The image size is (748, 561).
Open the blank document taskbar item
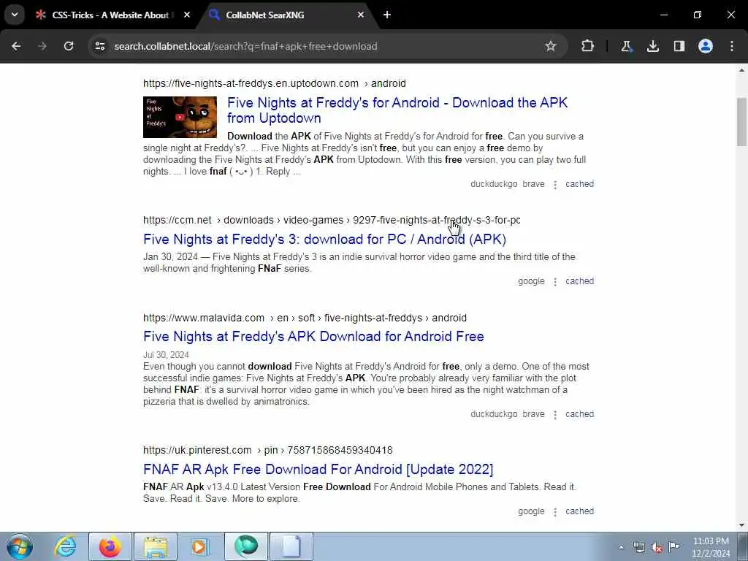(x=291, y=546)
